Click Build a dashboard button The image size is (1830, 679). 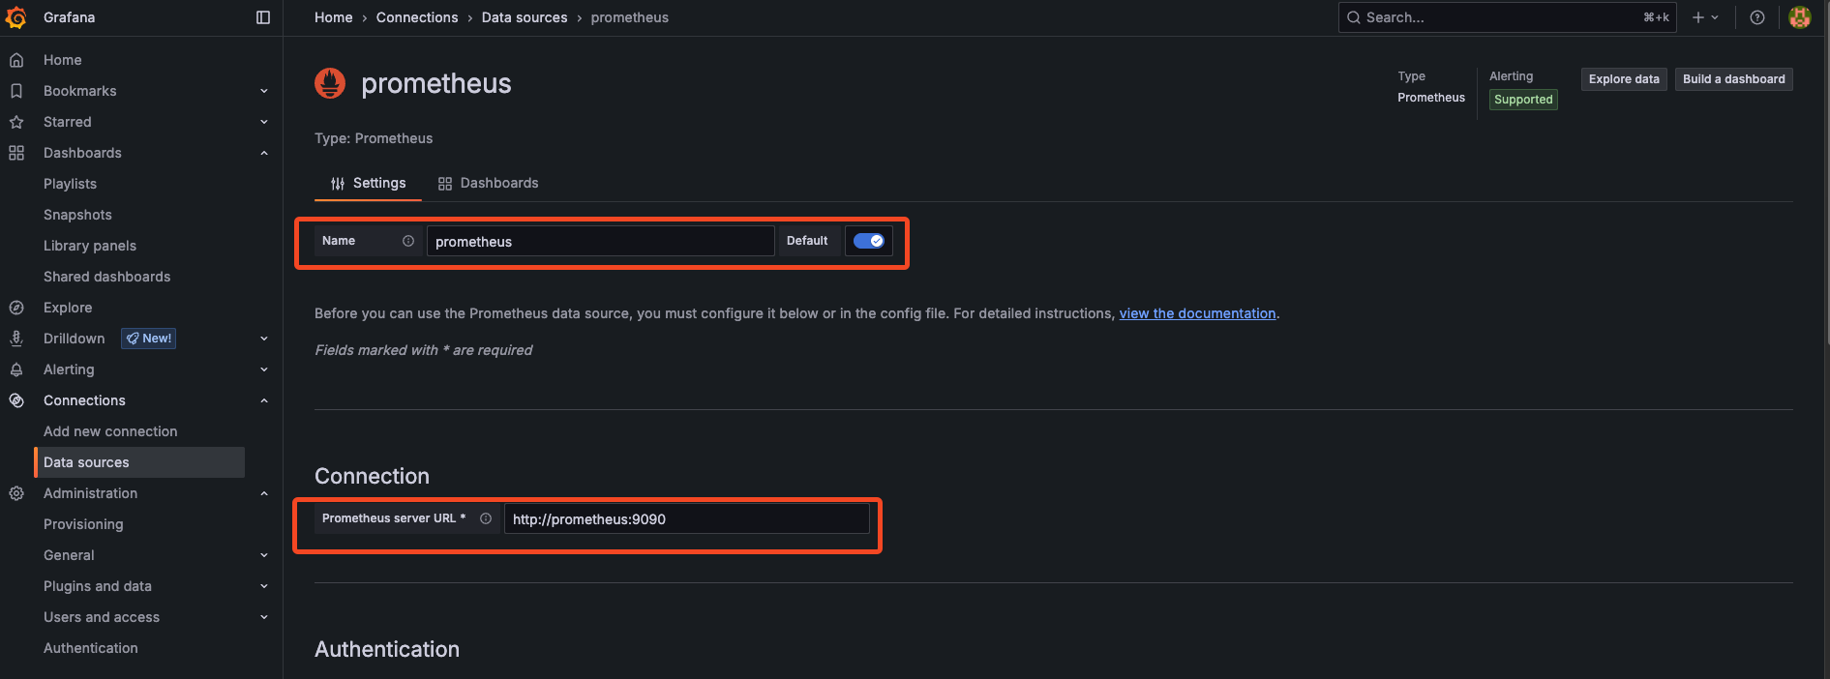point(1734,79)
